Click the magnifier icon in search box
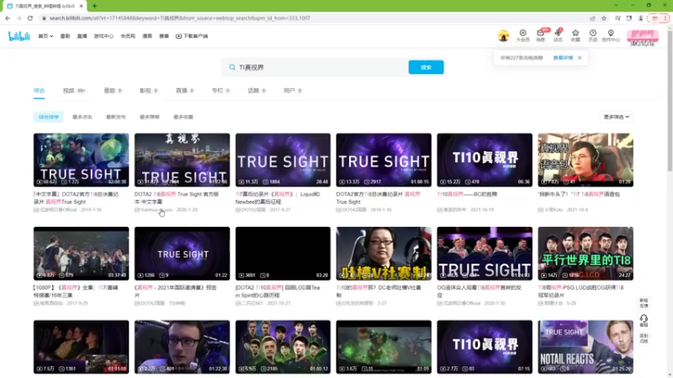Viewport: 673px width, 378px height. 232,67
